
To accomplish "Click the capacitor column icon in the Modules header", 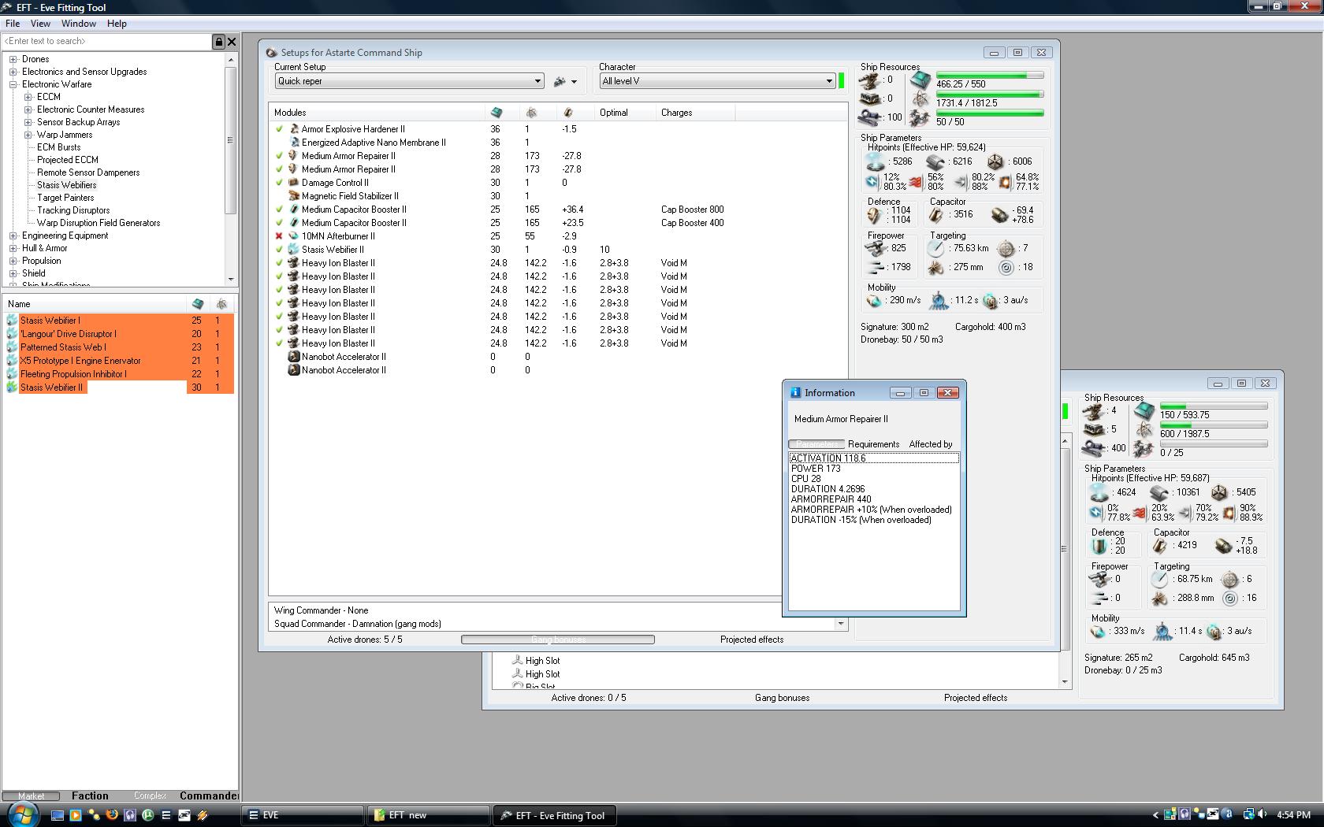I will click(567, 113).
